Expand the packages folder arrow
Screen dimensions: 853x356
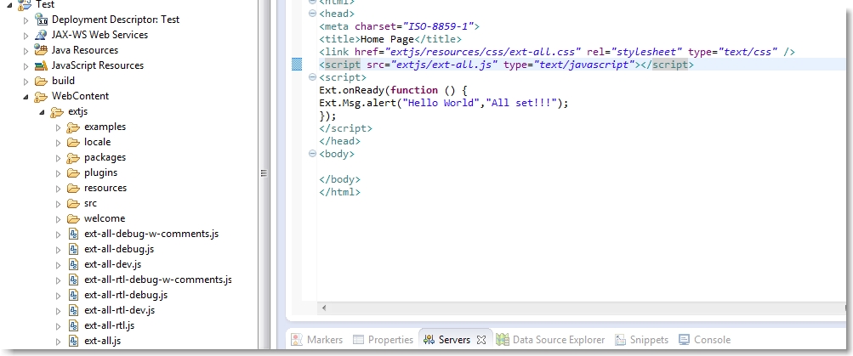pos(59,158)
